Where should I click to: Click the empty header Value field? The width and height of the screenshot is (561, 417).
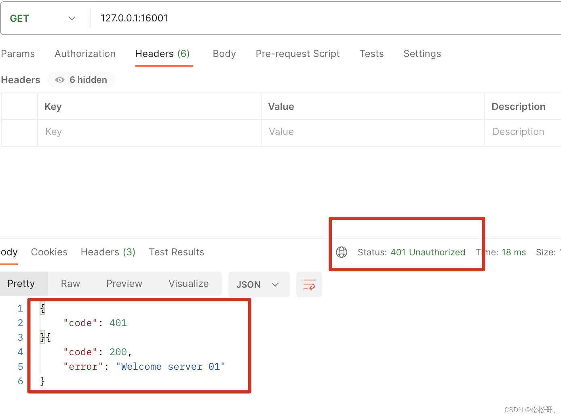click(373, 132)
